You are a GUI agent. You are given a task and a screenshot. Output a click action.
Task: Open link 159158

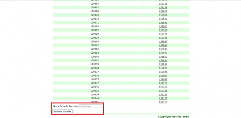pyautogui.click(x=163, y=4)
